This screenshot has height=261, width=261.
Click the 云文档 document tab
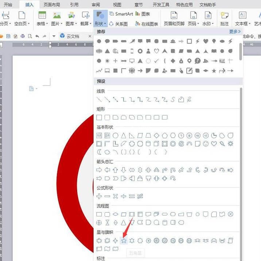(73, 36)
